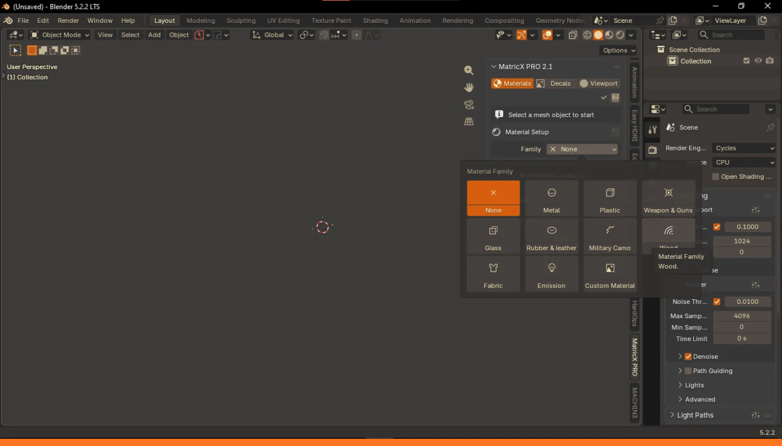Expand the Light Paths panel
The width and height of the screenshot is (782, 446).
(695, 415)
